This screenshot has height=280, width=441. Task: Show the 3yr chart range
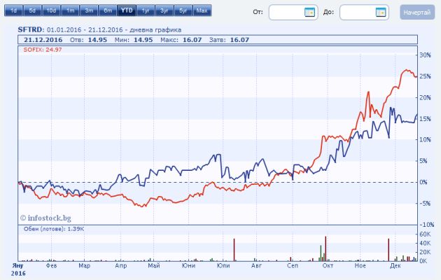(x=164, y=10)
